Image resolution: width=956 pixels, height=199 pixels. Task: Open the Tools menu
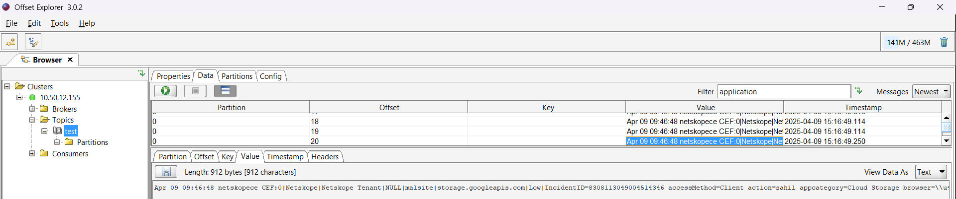(60, 23)
